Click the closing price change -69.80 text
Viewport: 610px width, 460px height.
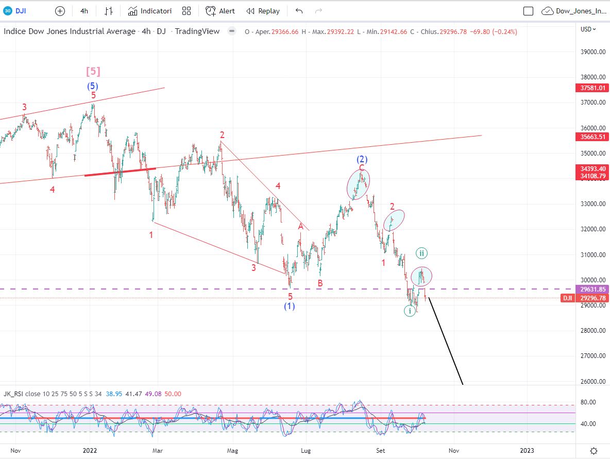tap(480, 32)
